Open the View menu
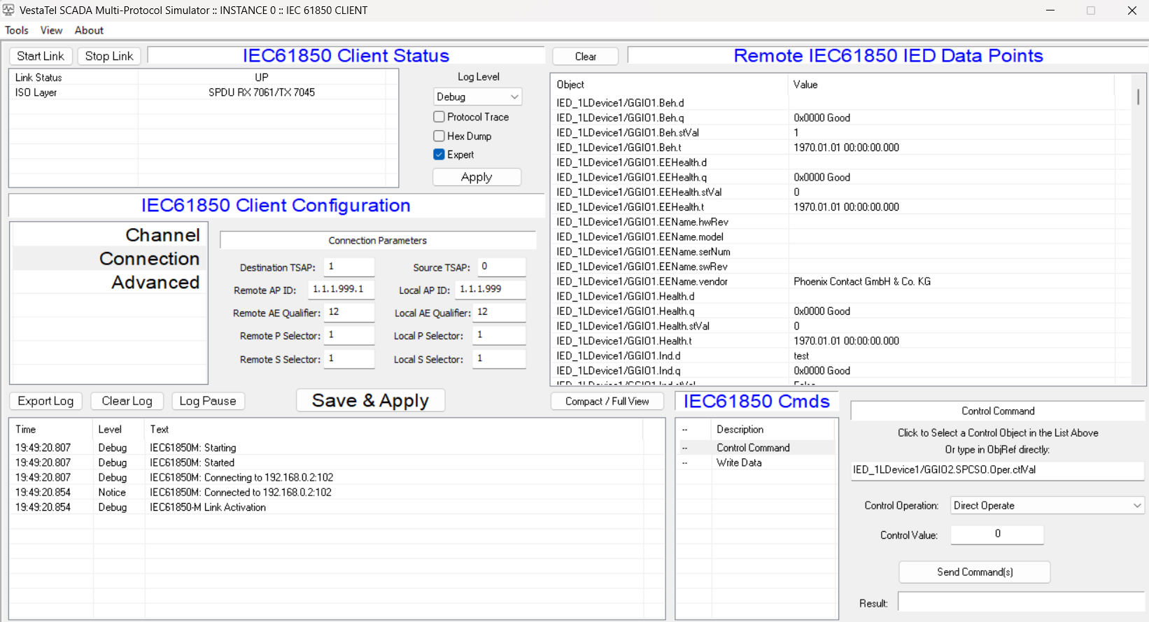Viewport: 1149px width, 622px height. 51,30
